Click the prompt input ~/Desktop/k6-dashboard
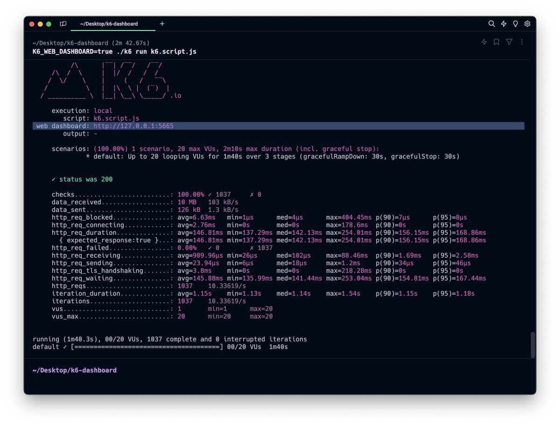The image size is (560, 426). click(75, 370)
